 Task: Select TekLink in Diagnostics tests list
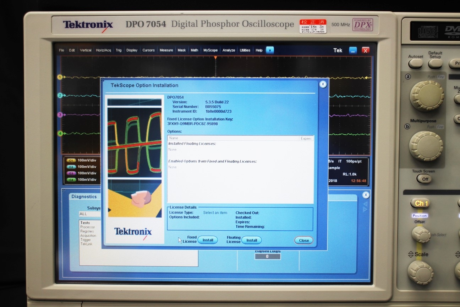pyautogui.click(x=86, y=244)
